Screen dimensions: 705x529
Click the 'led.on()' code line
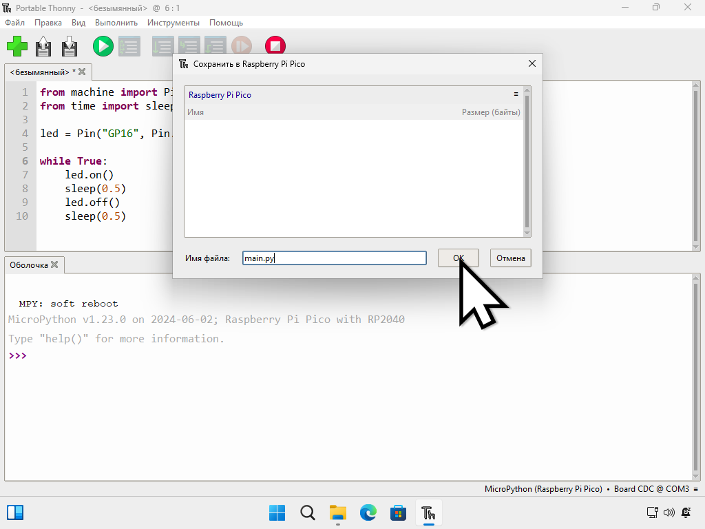tap(89, 174)
